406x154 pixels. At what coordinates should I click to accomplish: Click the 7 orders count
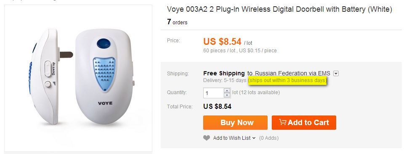[x=177, y=22]
